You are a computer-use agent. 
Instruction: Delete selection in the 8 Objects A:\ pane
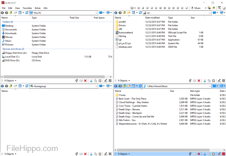[199, 81]
